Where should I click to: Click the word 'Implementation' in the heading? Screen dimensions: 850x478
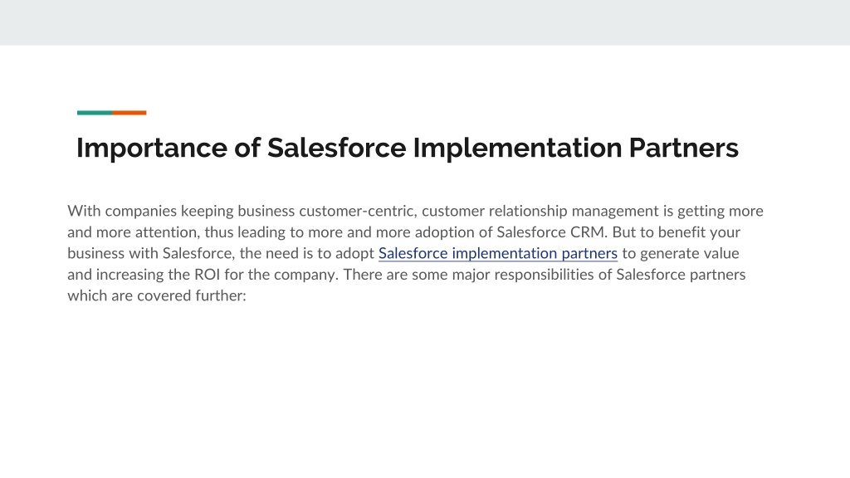517,148
